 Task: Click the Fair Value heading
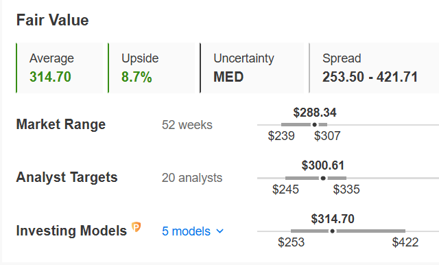(x=52, y=20)
